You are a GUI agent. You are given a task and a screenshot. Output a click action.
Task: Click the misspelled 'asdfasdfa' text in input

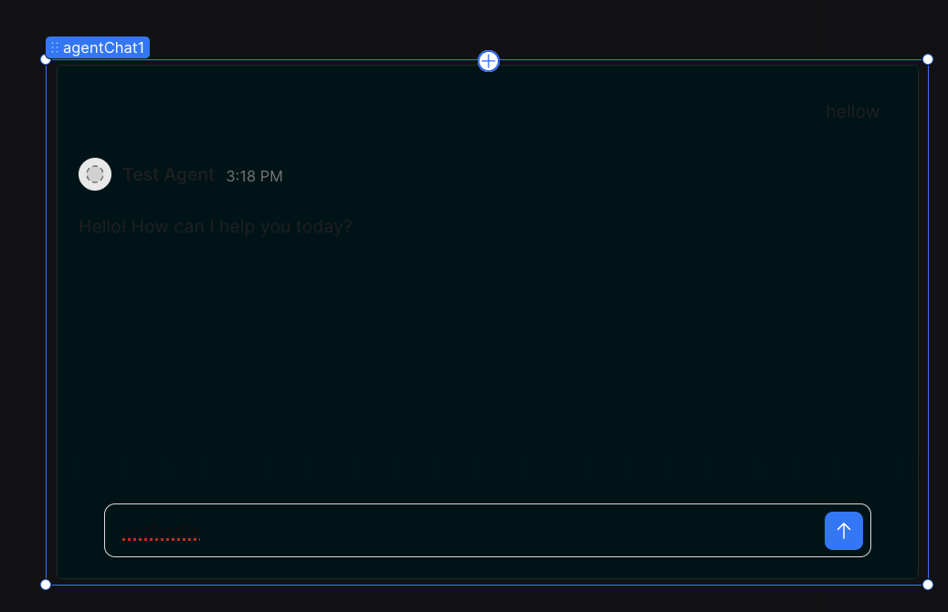pyautogui.click(x=161, y=534)
